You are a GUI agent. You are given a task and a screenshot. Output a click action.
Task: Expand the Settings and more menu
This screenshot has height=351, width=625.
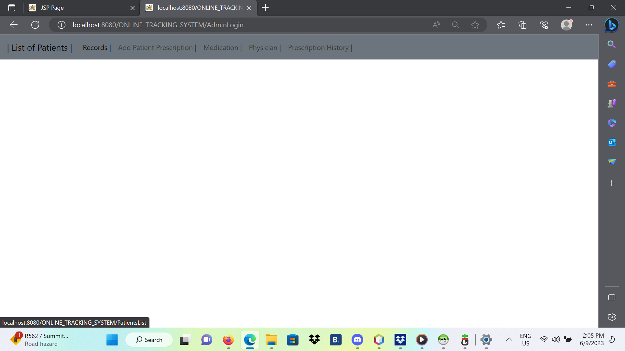[x=589, y=25]
